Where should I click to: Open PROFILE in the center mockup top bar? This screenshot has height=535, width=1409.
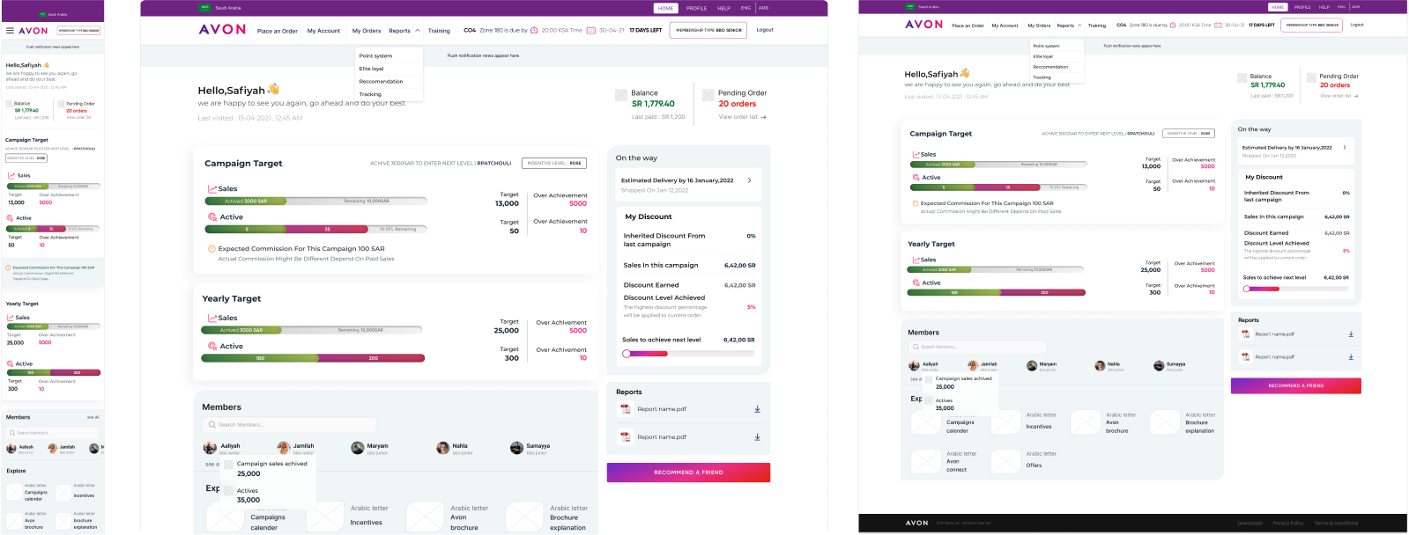click(x=697, y=8)
